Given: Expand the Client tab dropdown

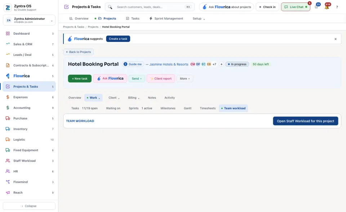Looking at the screenshot, I should pyautogui.click(x=114, y=98).
